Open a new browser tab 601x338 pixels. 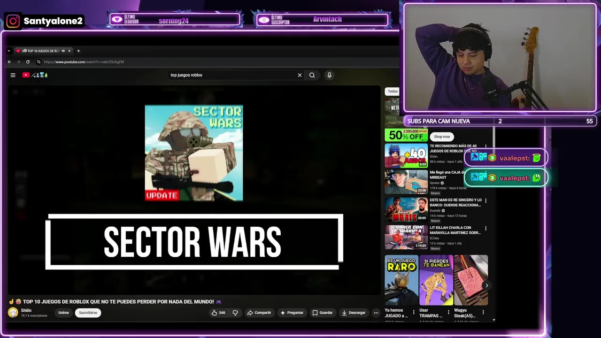click(x=78, y=51)
